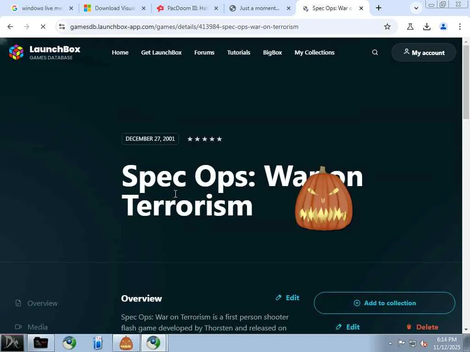Open the BigBox nav link

[x=273, y=52]
